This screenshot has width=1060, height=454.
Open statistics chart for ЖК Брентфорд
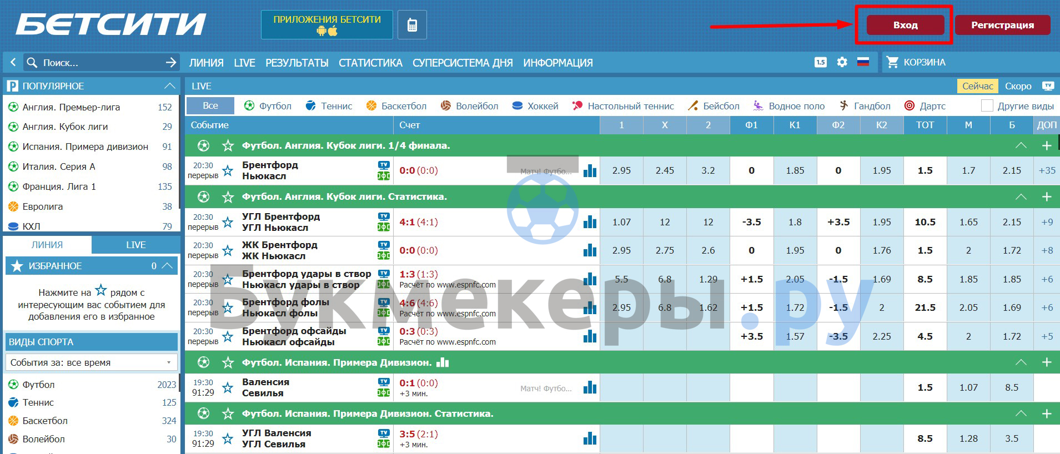590,250
